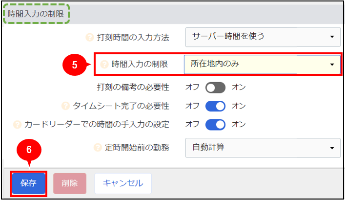Open the サーバー時間を使う dropdown
Image resolution: width=345 pixels, height=201 pixels.
[x=263, y=37]
